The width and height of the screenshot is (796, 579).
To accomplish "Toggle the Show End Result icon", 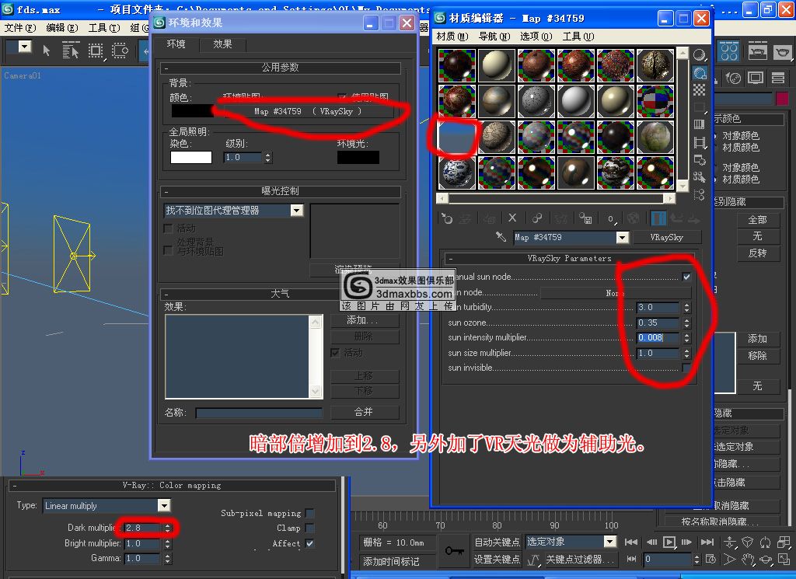I will [658, 218].
